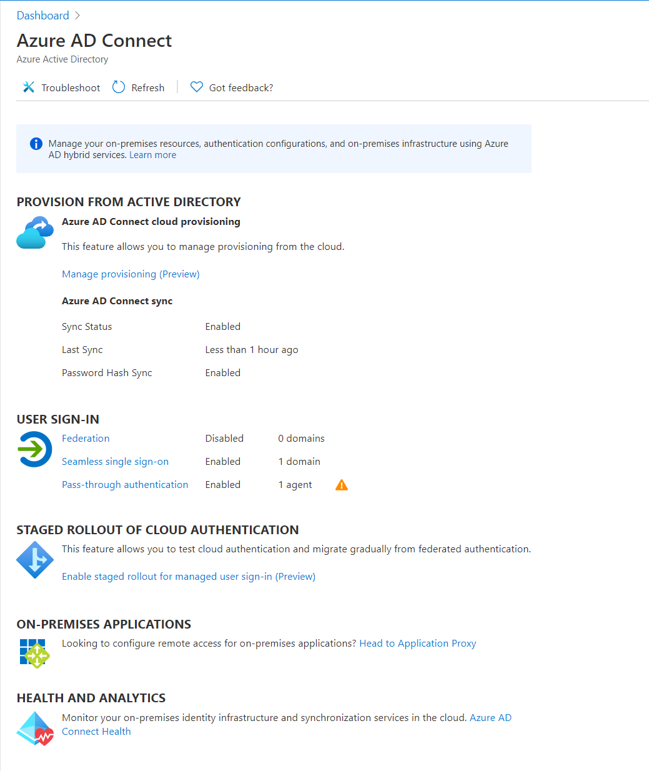Click Password Hash Sync Enabled value

coord(223,373)
